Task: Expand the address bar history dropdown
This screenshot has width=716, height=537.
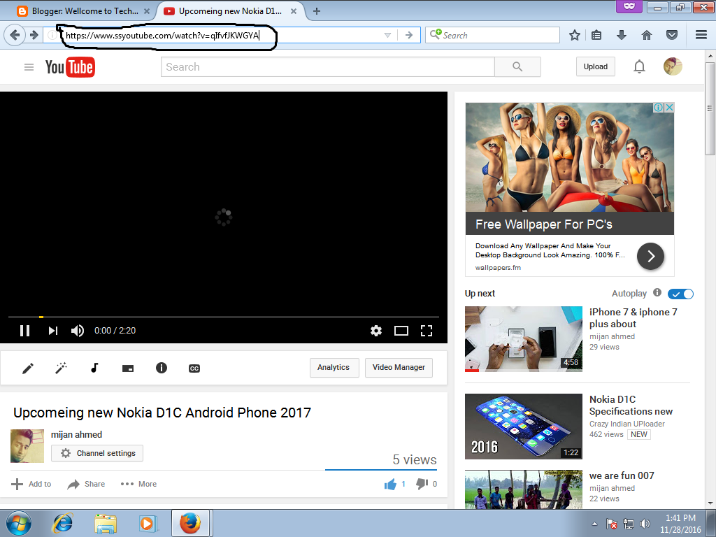Action: coord(387,35)
